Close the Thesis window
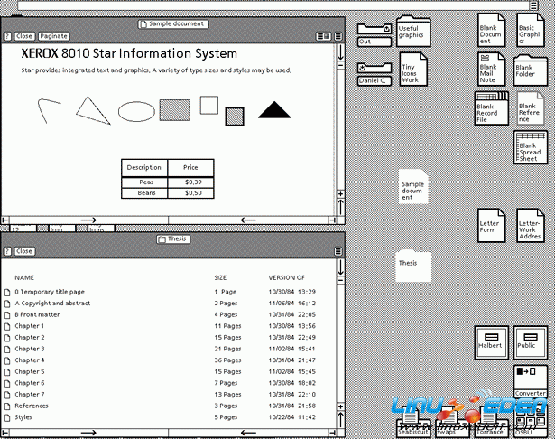555x439 pixels. pyautogui.click(x=24, y=251)
